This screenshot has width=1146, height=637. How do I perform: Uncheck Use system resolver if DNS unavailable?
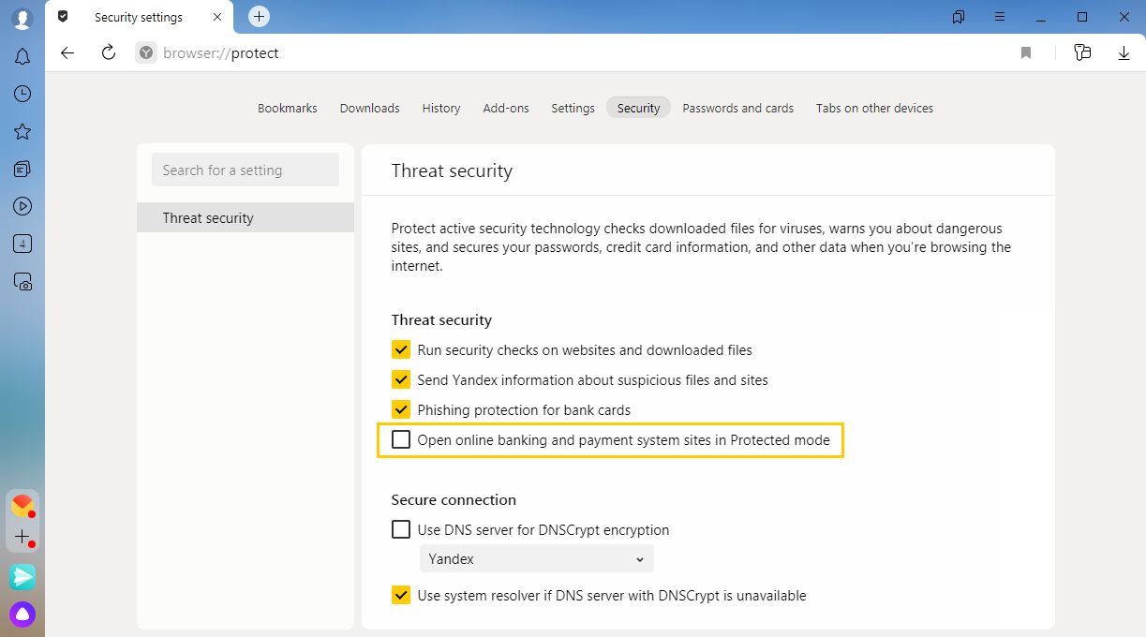pos(401,596)
